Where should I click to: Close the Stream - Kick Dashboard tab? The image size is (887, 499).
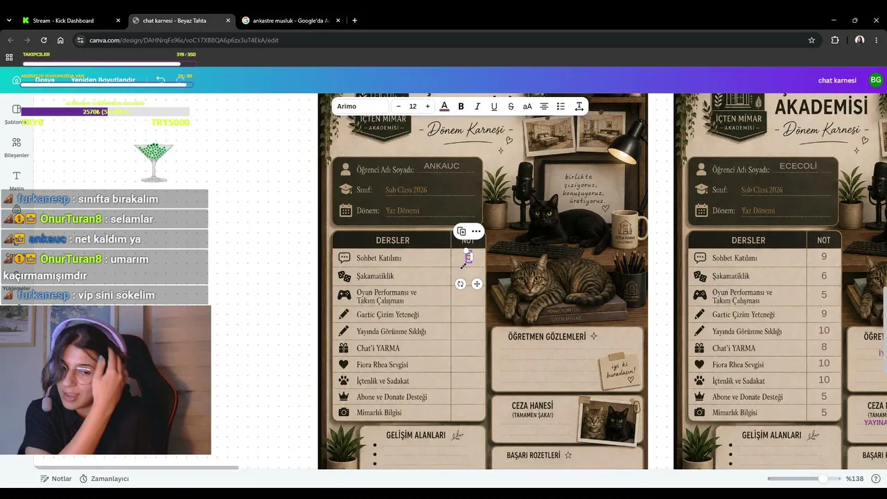(117, 21)
